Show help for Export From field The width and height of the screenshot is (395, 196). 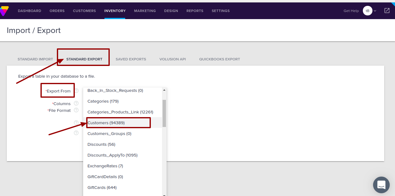pyautogui.click(x=76, y=91)
